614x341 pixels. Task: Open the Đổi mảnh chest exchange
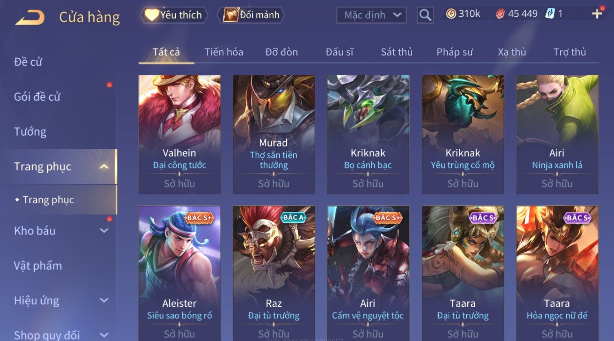(251, 15)
